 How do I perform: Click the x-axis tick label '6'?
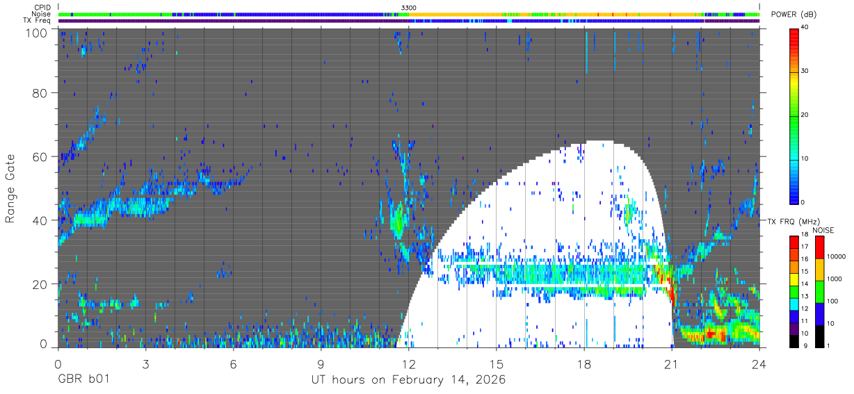[x=233, y=363]
